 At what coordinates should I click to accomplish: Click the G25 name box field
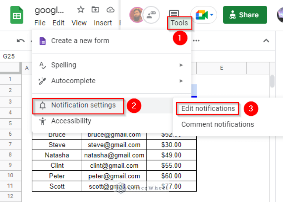pyautogui.click(x=11, y=56)
